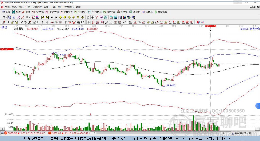260x141 pixels.
Task: Click the Dn=43.4339 indicator value
Action: pyautogui.click(x=78, y=29)
